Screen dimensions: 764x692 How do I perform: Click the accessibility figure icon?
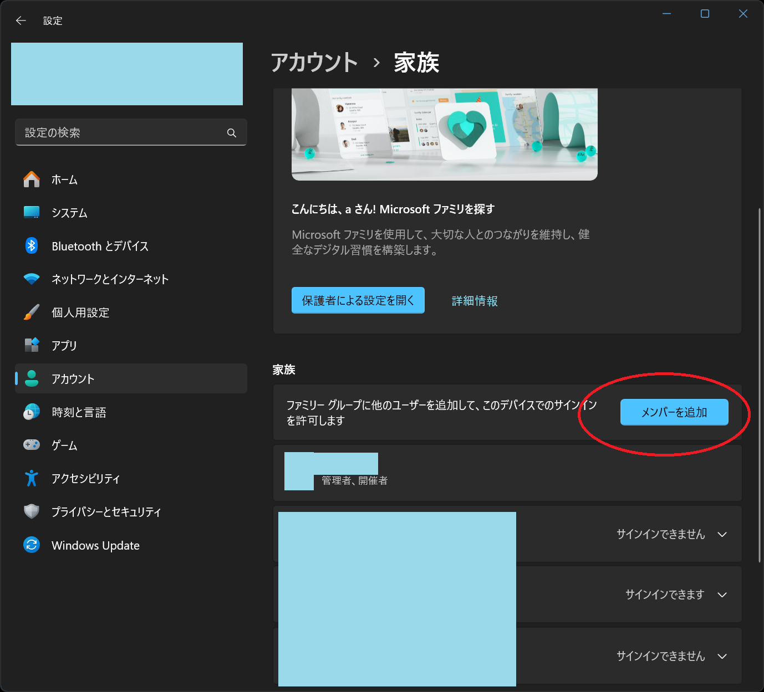(x=32, y=478)
